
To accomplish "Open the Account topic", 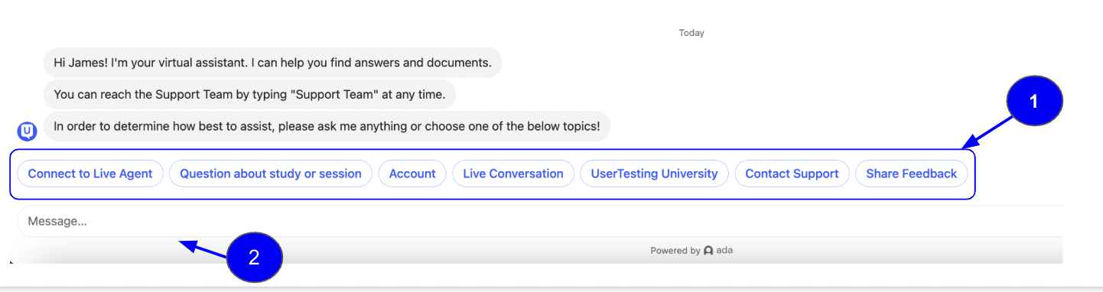I will tap(412, 174).
